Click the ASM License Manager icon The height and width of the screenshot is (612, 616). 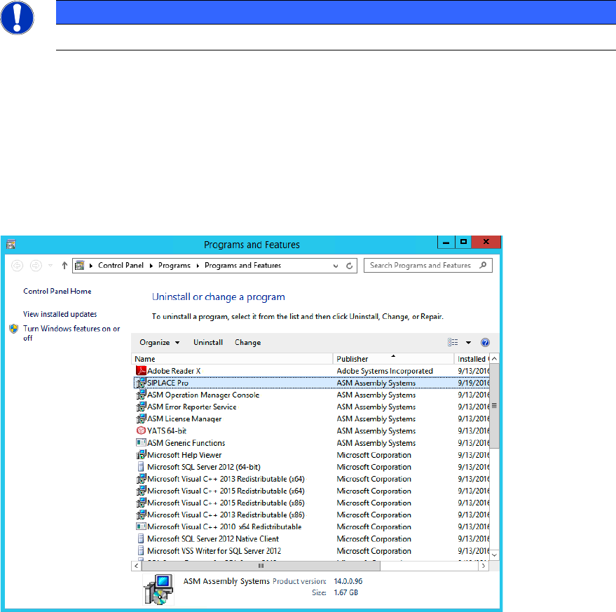141,419
